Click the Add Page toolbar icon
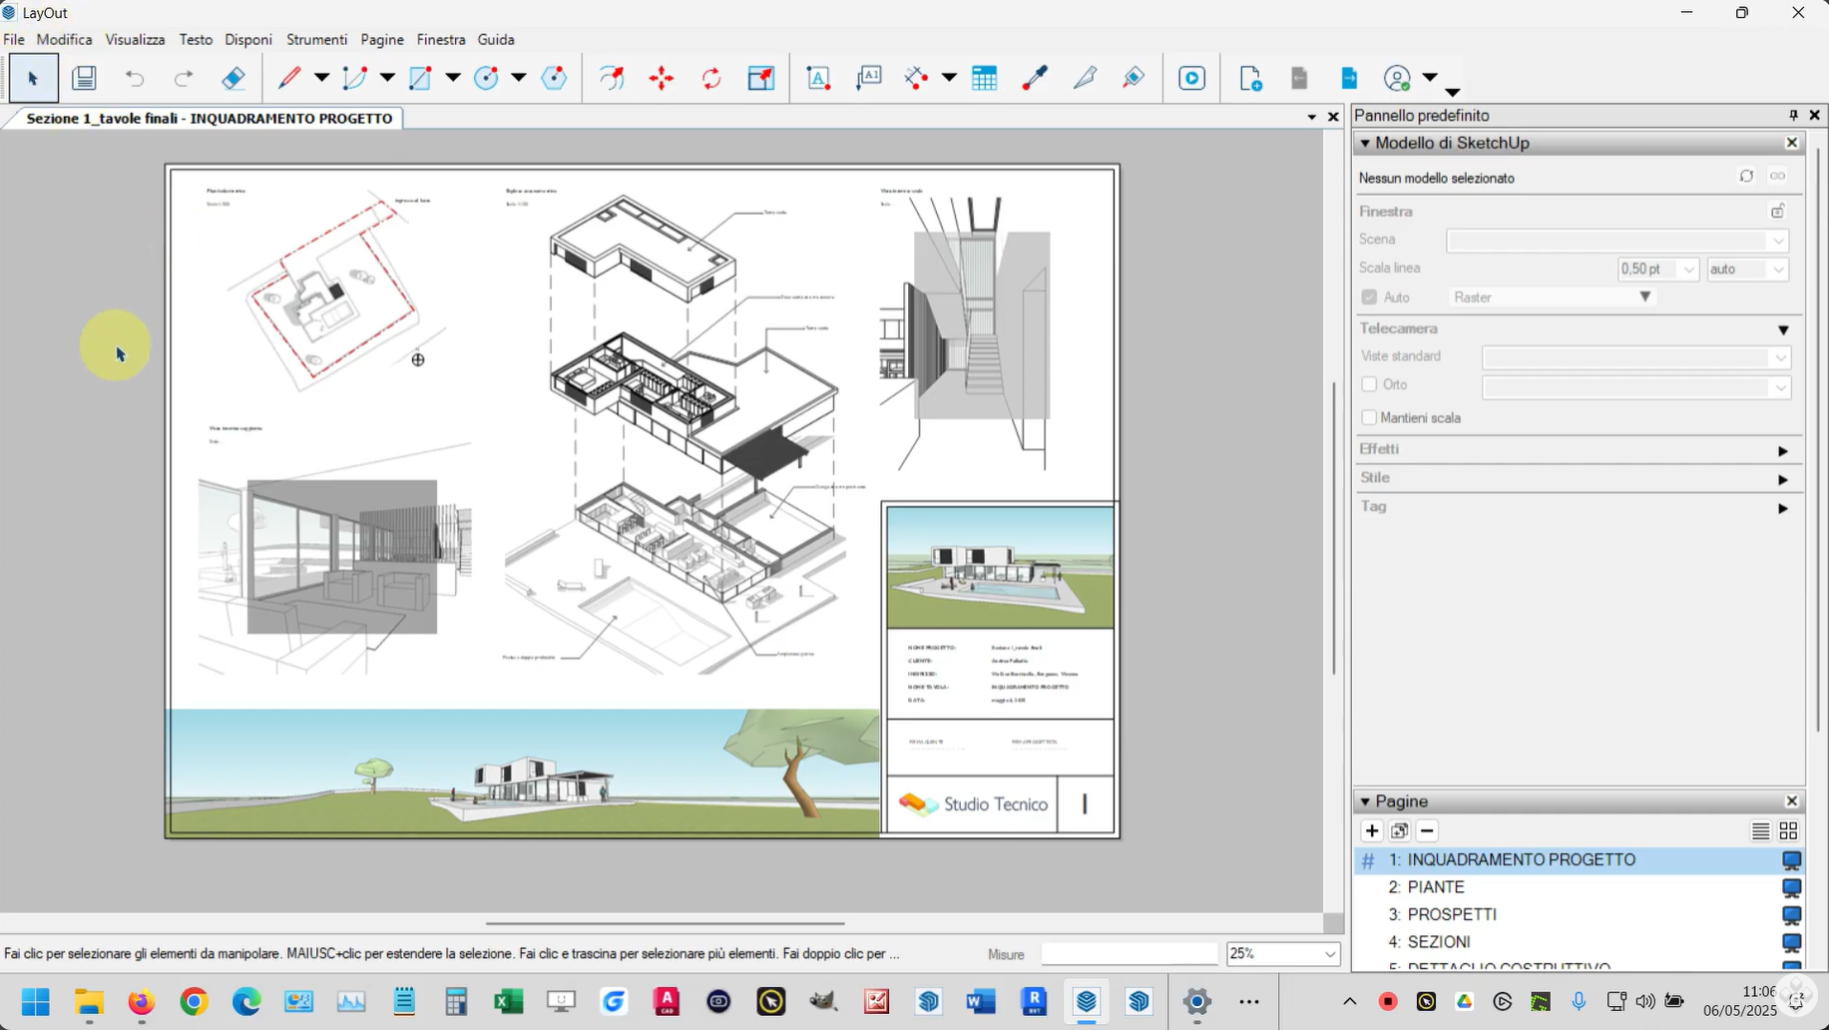 click(1250, 78)
